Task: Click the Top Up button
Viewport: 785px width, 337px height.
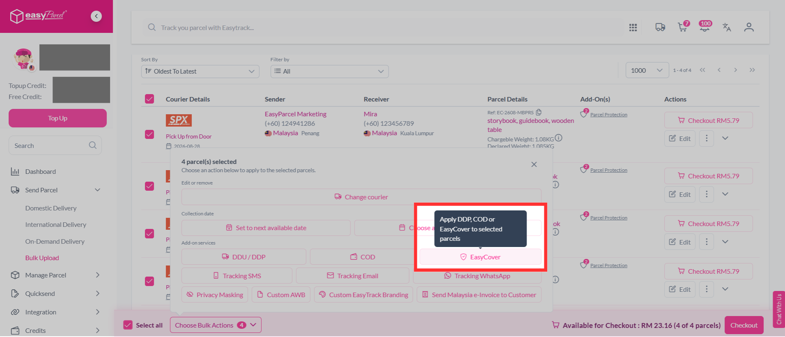Action: [58, 118]
